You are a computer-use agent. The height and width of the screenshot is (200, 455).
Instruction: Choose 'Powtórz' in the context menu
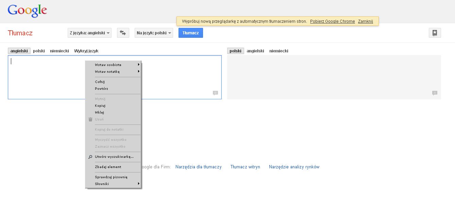pyautogui.click(x=113, y=89)
